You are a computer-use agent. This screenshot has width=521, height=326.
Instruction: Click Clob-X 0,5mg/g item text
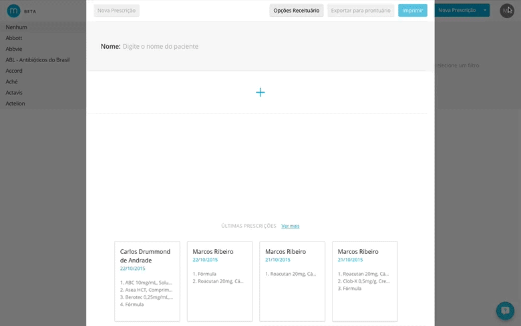364,281
